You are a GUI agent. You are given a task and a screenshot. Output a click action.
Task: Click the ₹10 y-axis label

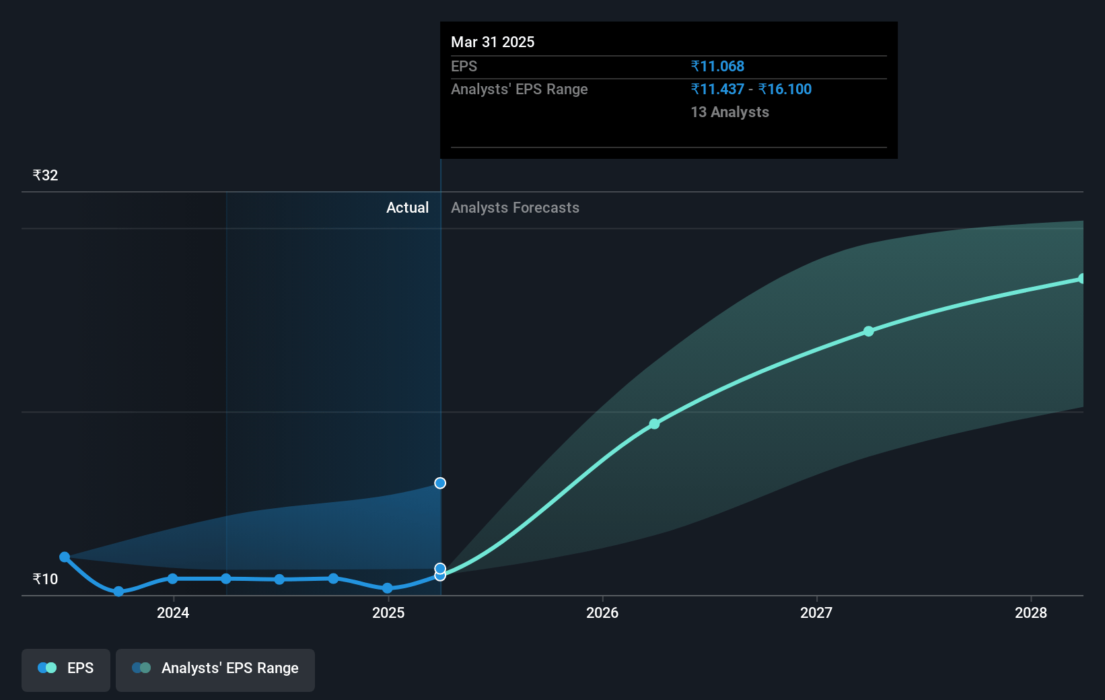coord(45,579)
